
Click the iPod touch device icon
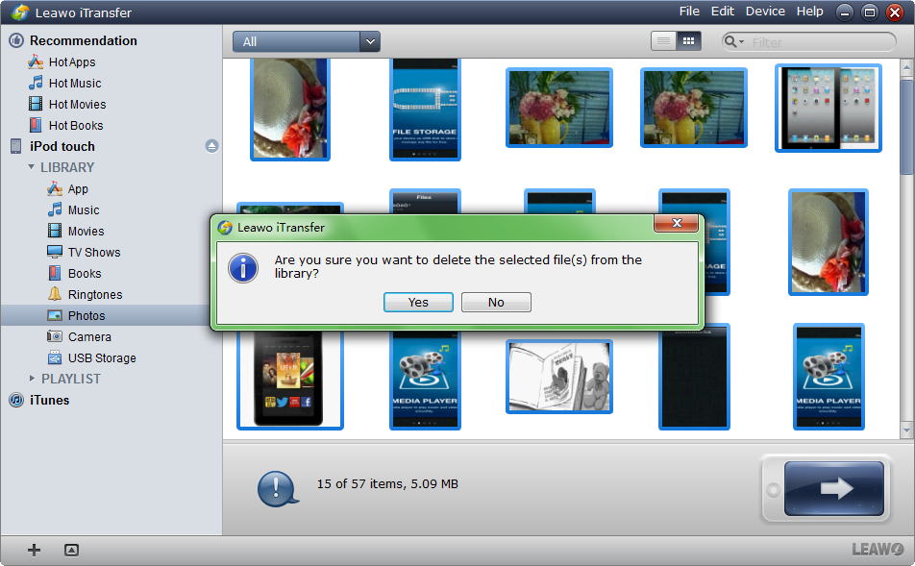(16, 146)
